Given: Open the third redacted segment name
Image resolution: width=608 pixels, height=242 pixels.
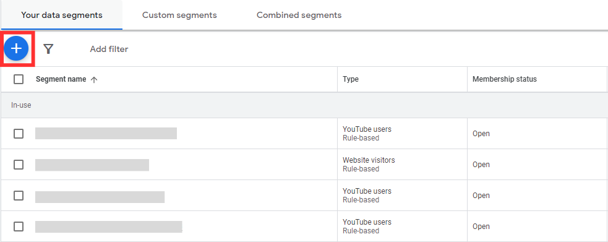Looking at the screenshot, I should [x=100, y=197].
